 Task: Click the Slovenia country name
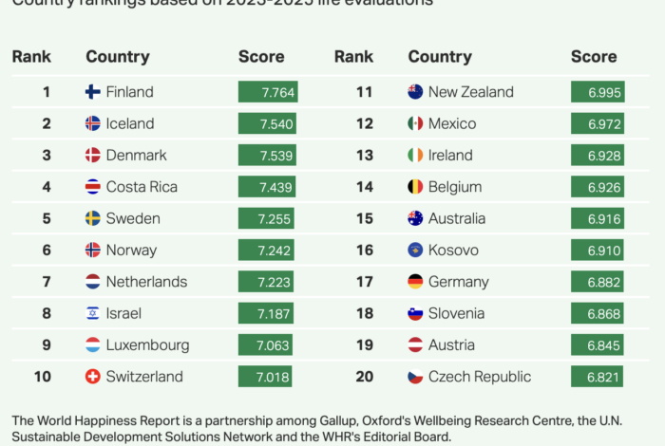click(456, 313)
